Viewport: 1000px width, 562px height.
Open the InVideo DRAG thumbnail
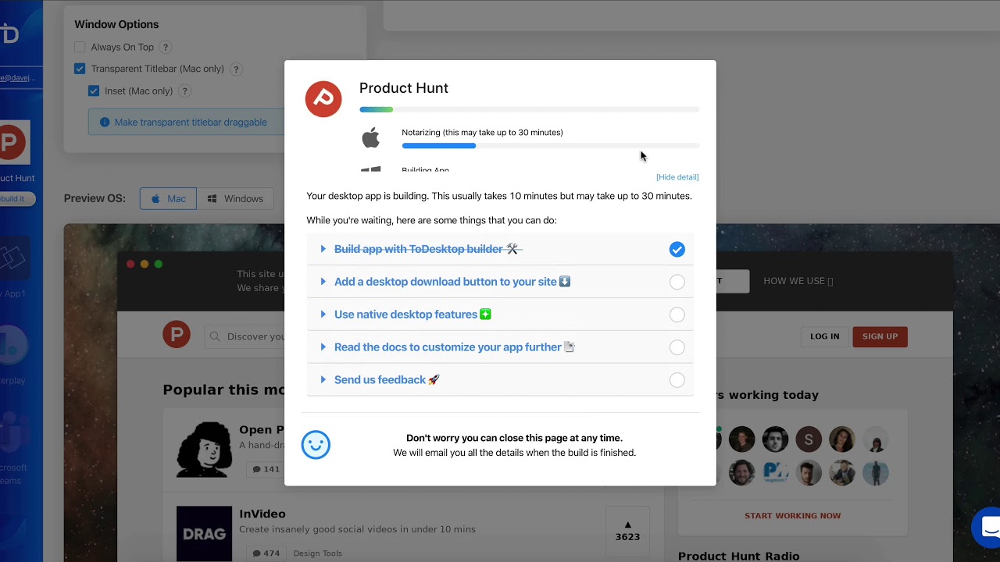click(204, 534)
